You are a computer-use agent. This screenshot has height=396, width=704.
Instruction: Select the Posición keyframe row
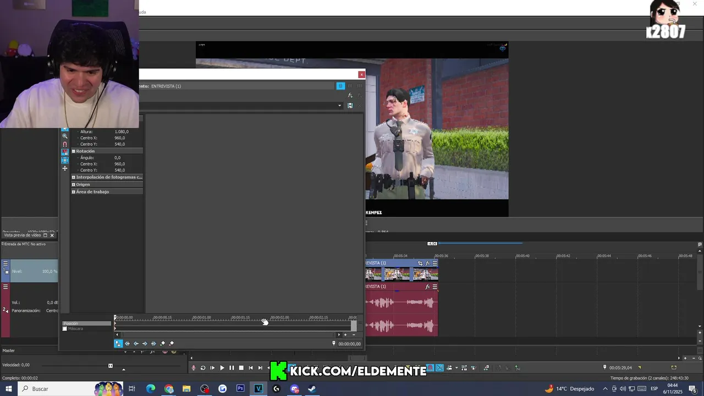coord(86,323)
